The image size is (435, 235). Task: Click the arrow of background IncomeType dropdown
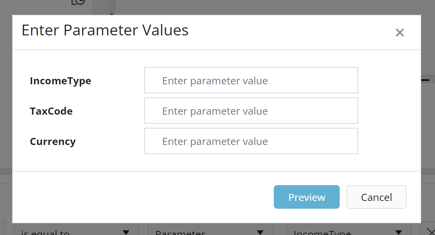398,232
